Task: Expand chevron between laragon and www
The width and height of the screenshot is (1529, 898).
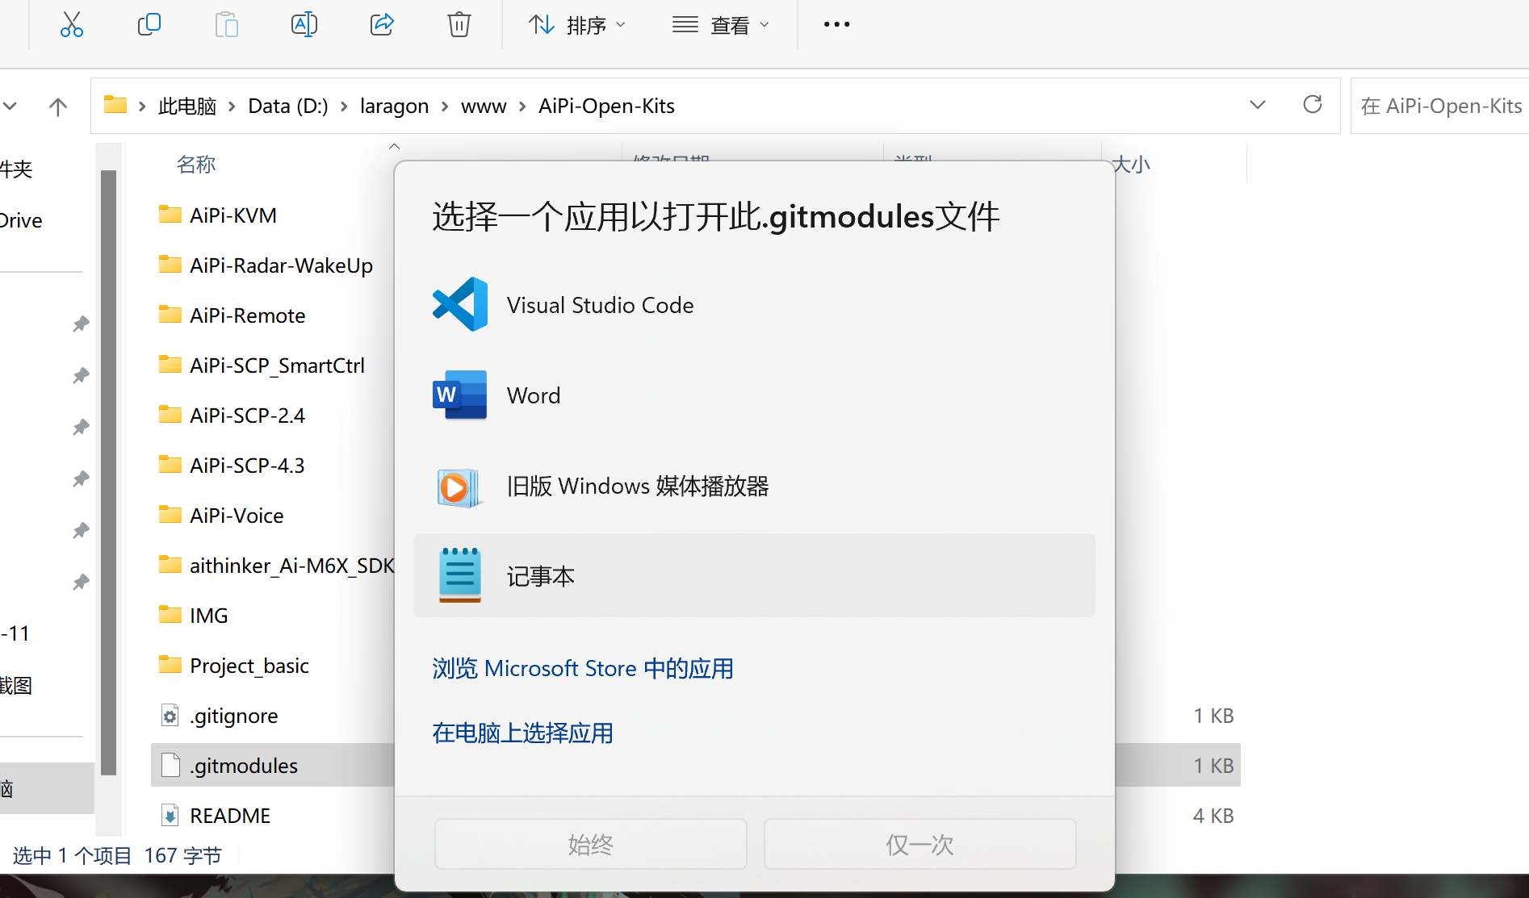Action: pos(445,107)
